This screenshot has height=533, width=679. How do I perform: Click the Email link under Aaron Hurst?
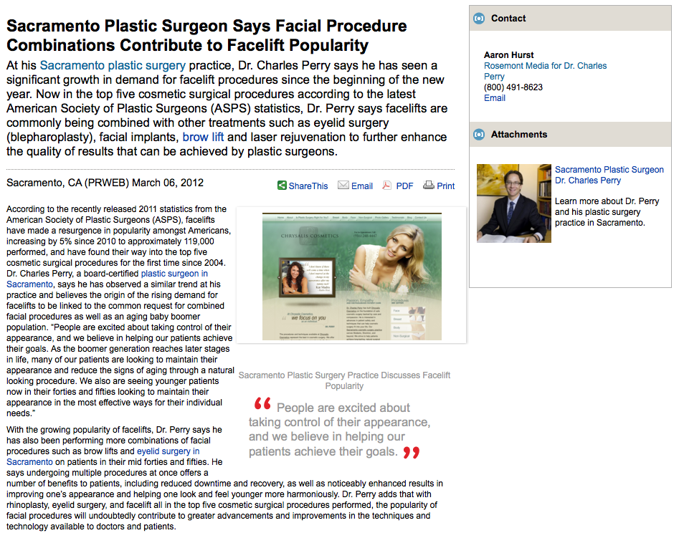495,98
